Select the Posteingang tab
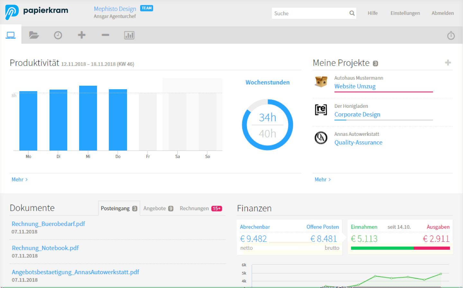 point(119,208)
